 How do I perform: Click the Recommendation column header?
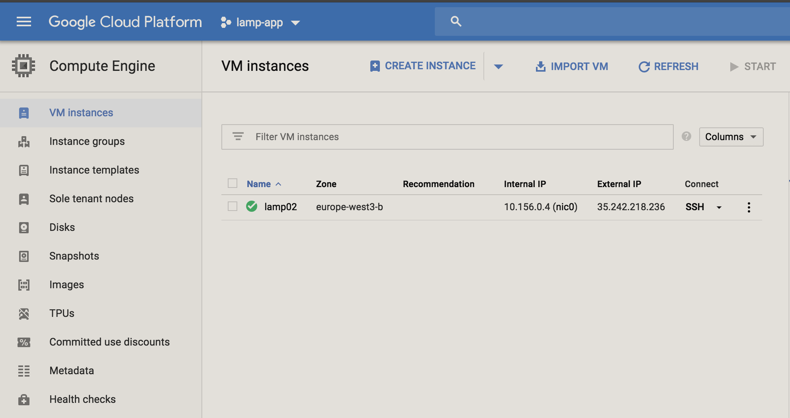click(x=438, y=184)
